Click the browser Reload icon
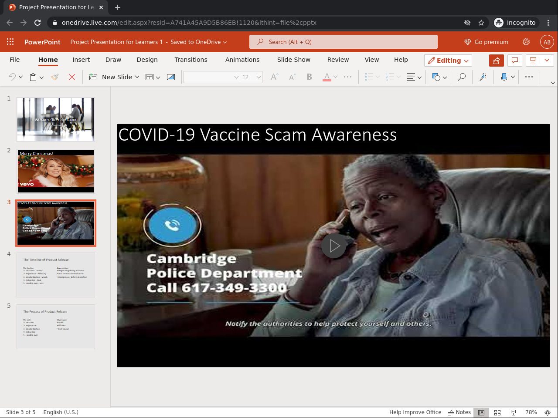The image size is (558, 418). [37, 23]
